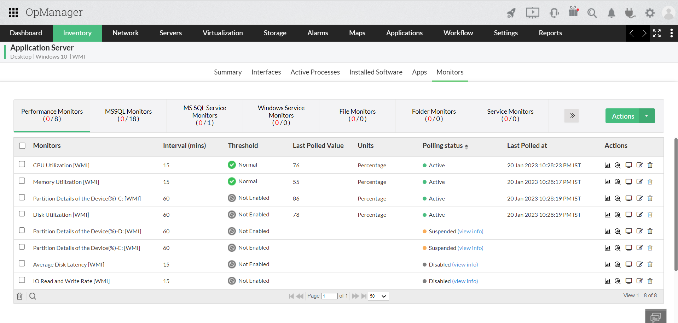Open the Alarms menu item
The image size is (678, 323).
tap(318, 33)
